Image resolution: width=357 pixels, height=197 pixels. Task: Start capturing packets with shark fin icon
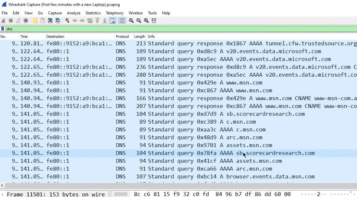pyautogui.click(x=3, y=21)
